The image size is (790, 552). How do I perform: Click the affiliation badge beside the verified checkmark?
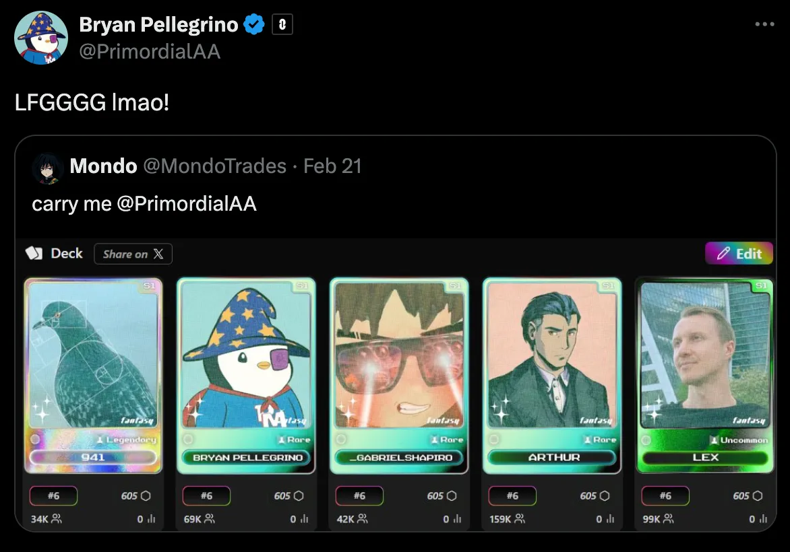(x=282, y=26)
